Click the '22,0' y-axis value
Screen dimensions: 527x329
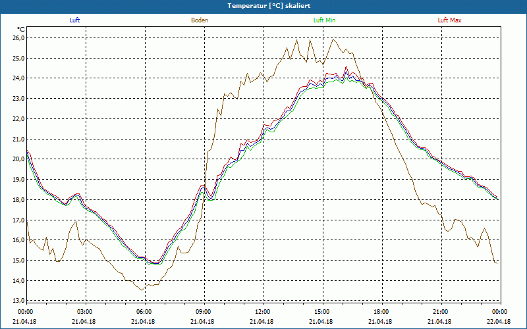tap(19, 119)
